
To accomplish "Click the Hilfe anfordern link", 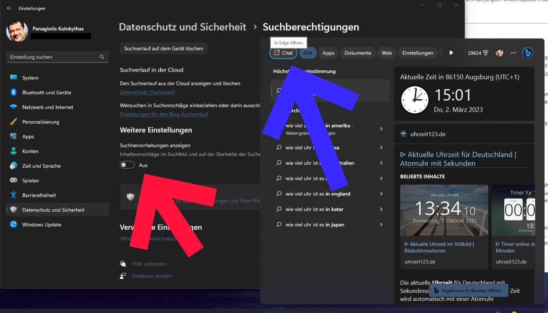I will click(x=149, y=264).
